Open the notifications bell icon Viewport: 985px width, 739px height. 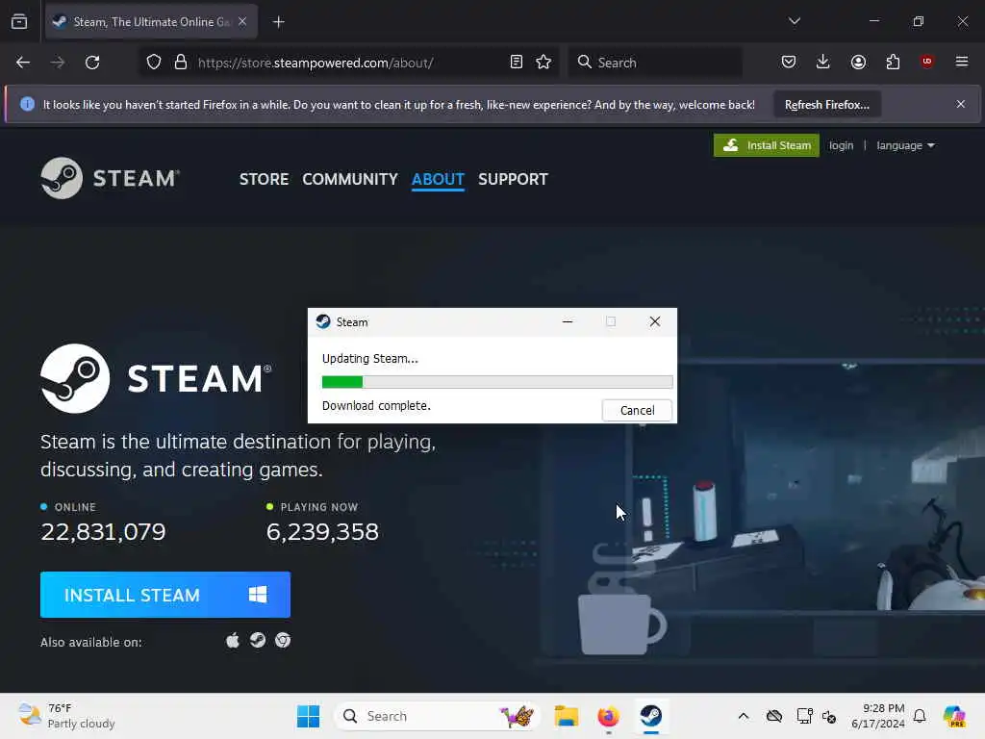coord(920,716)
